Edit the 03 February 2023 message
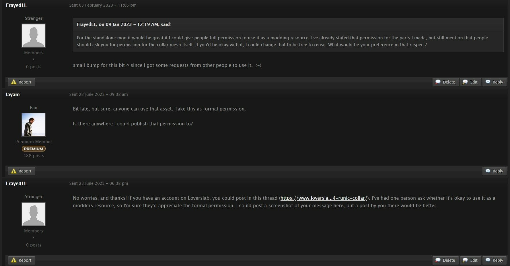510x266 pixels. click(470, 82)
